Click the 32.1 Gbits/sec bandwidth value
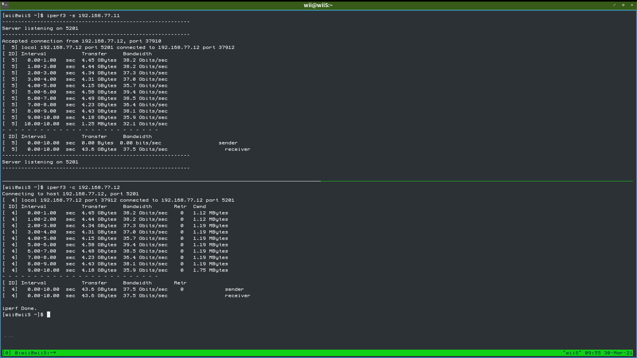The image size is (637, 358). point(145,124)
